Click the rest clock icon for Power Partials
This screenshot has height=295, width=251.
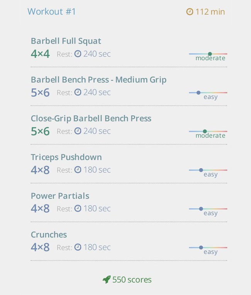click(x=78, y=209)
